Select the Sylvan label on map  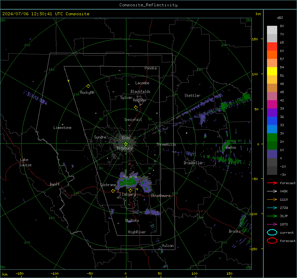point(126,98)
